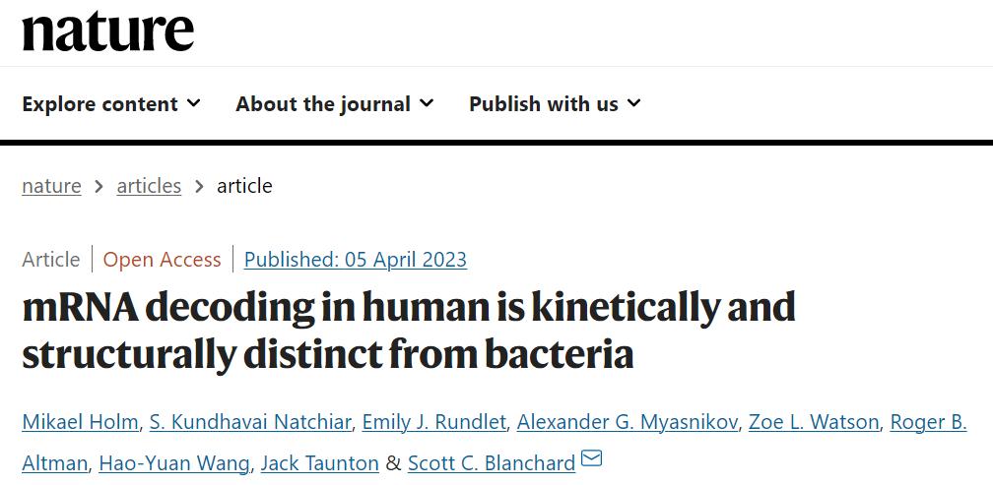Select author Jack Taunton
Image resolution: width=993 pixels, height=485 pixels.
pos(319,462)
